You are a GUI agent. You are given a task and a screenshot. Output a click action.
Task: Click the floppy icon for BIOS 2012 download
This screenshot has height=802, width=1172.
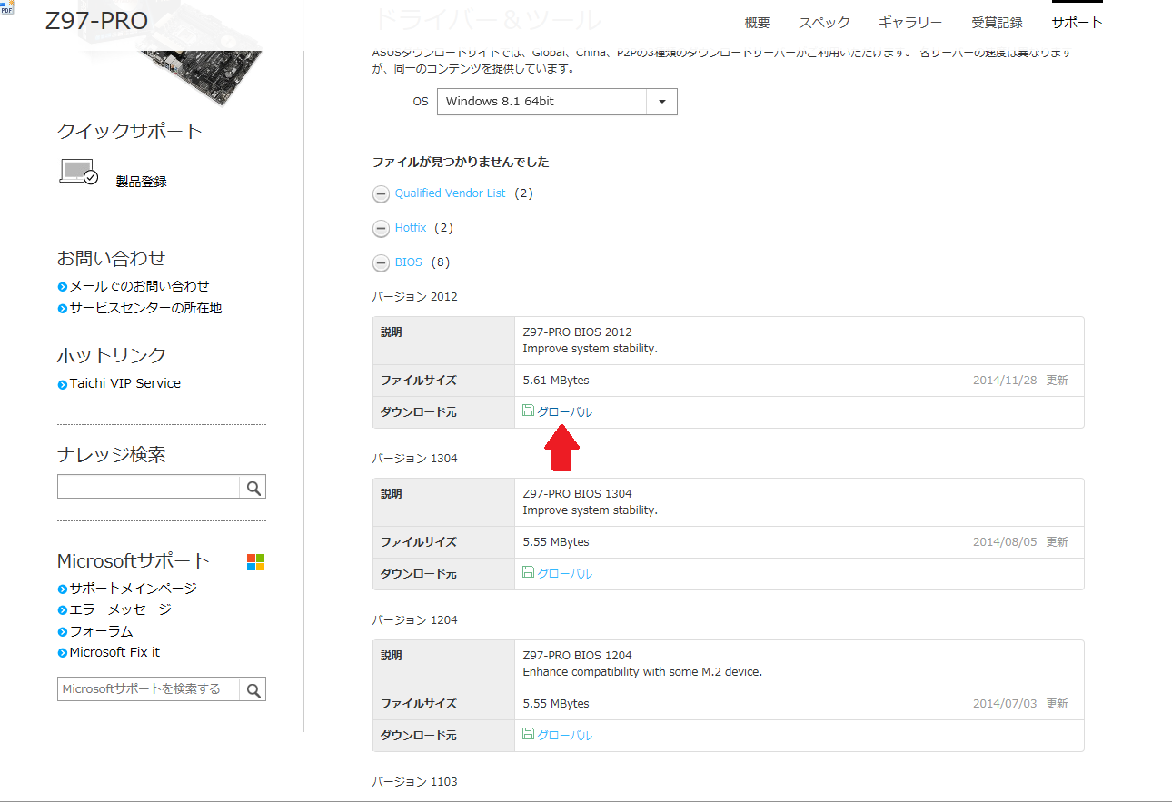click(x=529, y=411)
